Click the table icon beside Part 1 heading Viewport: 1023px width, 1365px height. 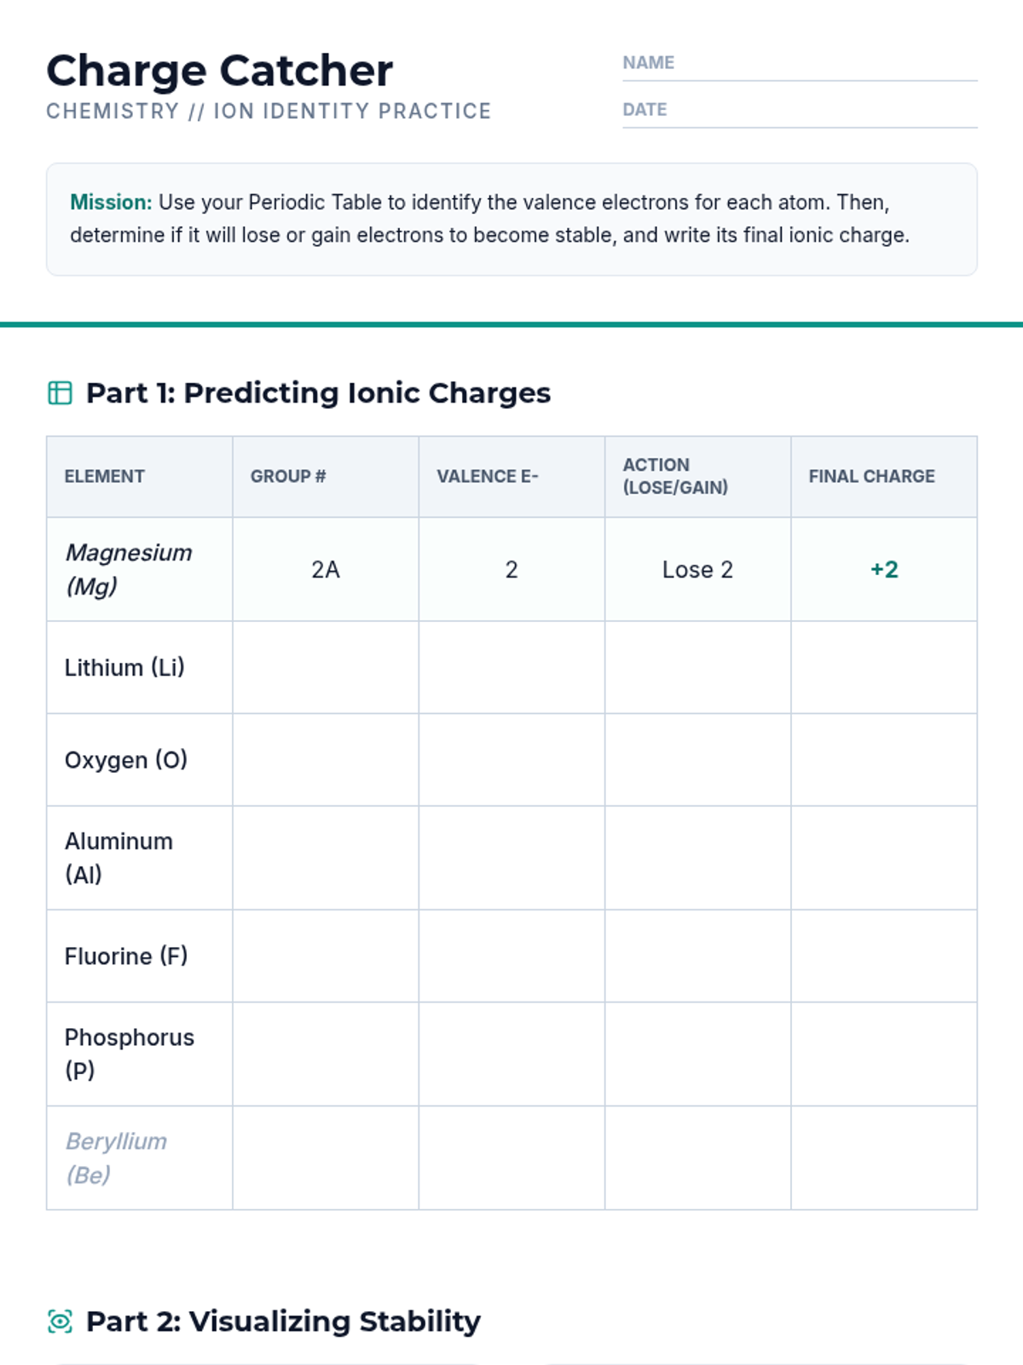(x=60, y=392)
